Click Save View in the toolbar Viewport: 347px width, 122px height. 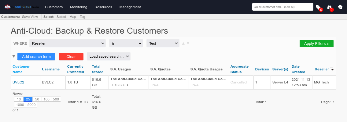[x=30, y=17]
